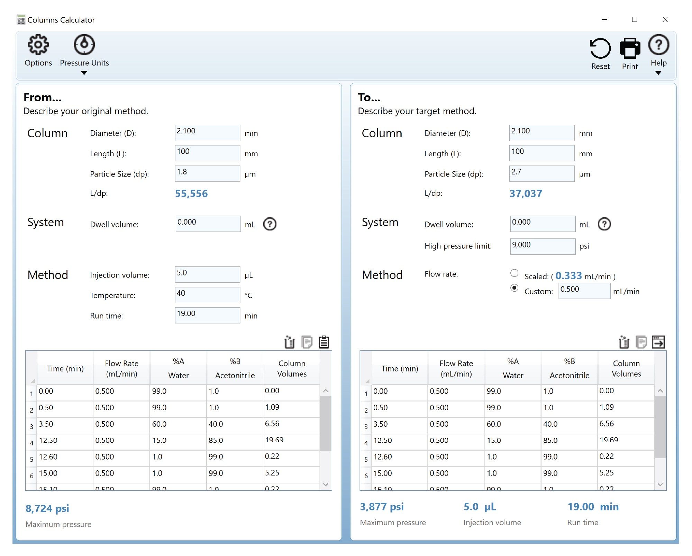The width and height of the screenshot is (692, 556).
Task: Click the Columns Calculator title bar icon
Action: pos(21,20)
